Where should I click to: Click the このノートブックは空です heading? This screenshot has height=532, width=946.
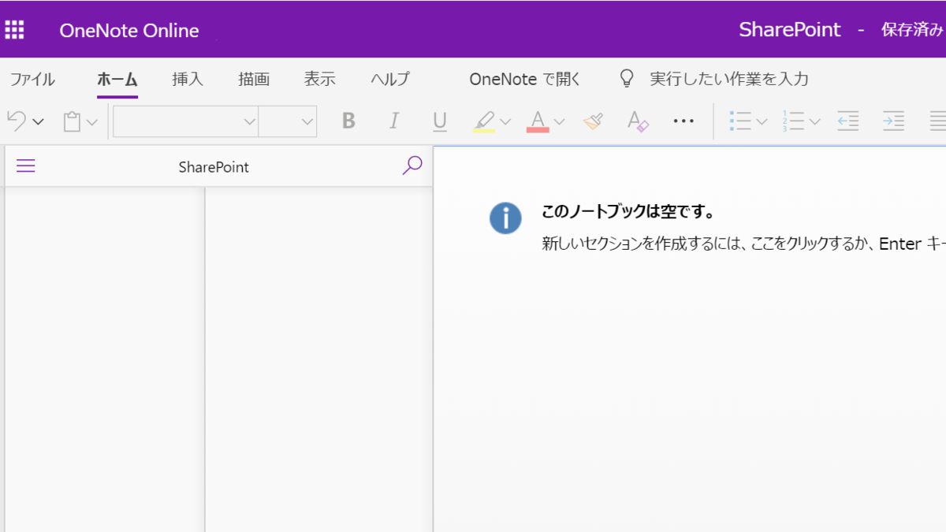[628, 212]
